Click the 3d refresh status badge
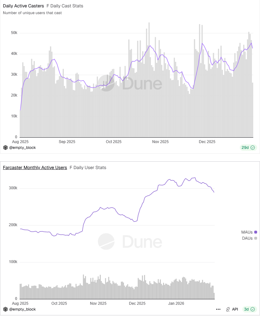Image resolution: width=260 pixels, height=316 pixels. click(249, 309)
